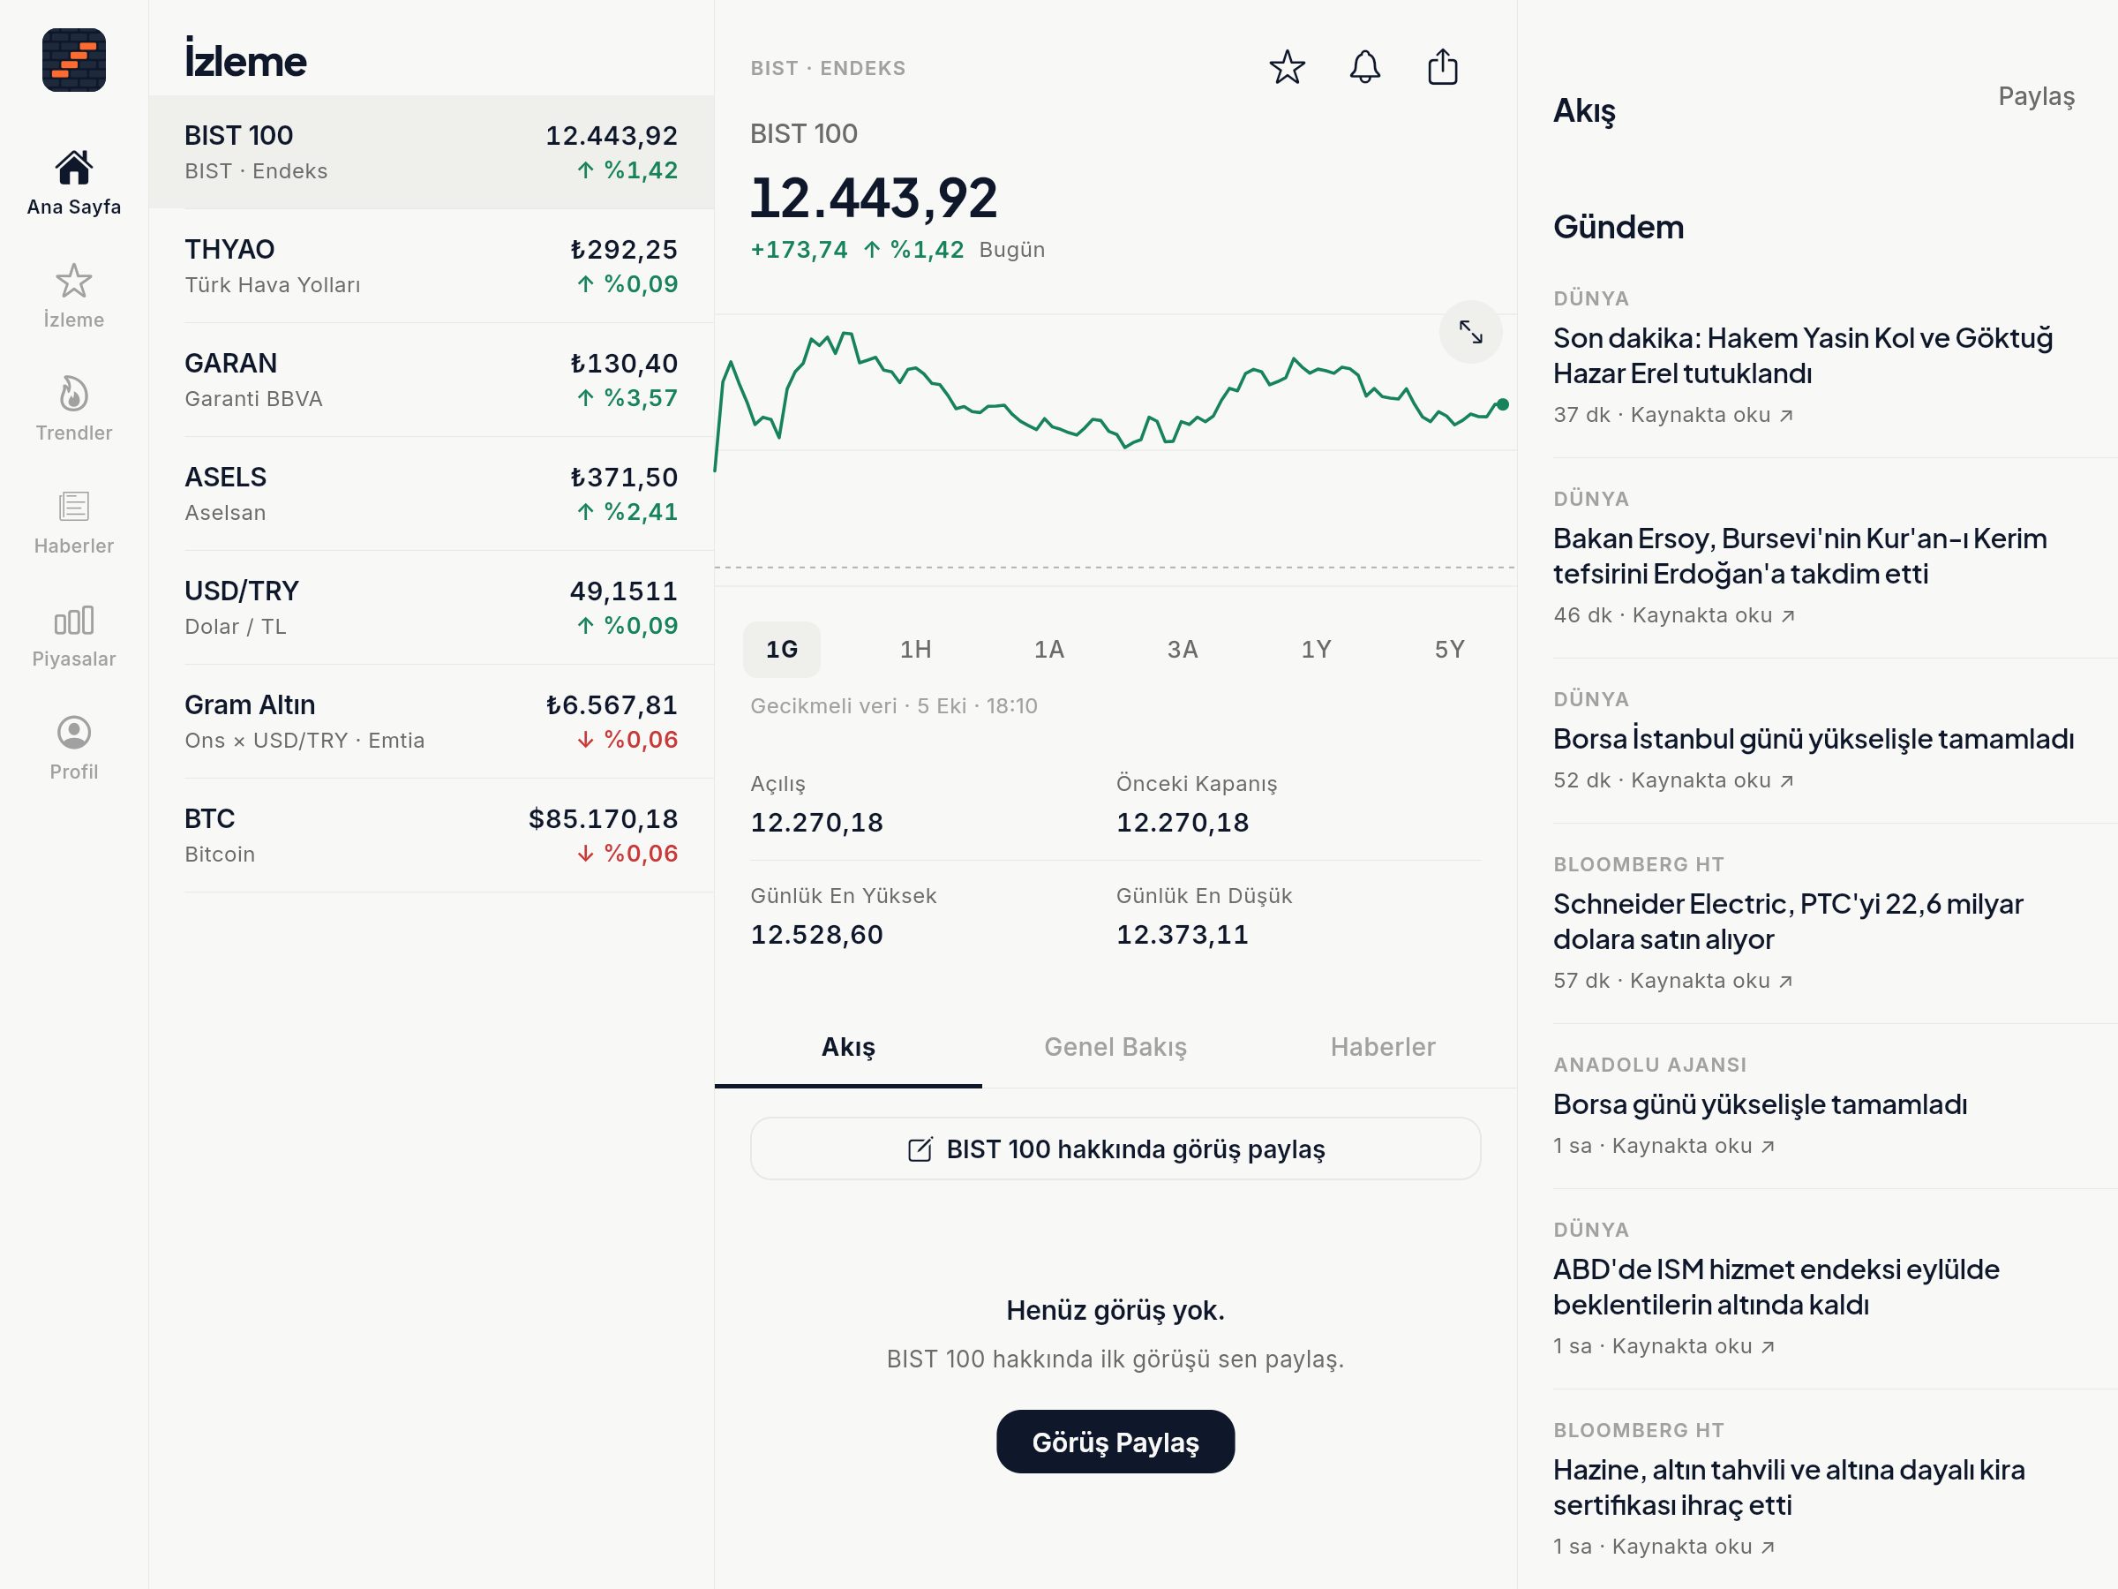This screenshot has width=2118, height=1589.
Task: Click BIST 100 hakkında görüş paylaş
Action: [x=1115, y=1148]
